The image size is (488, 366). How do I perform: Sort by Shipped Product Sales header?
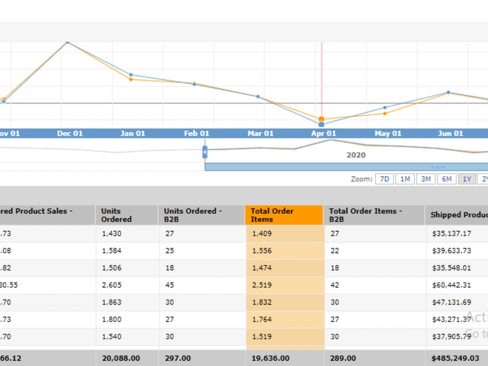457,215
